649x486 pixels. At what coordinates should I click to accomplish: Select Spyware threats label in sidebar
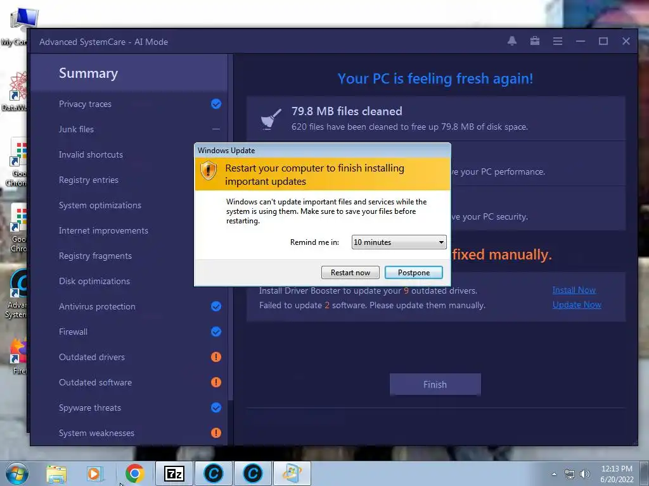tap(90, 408)
